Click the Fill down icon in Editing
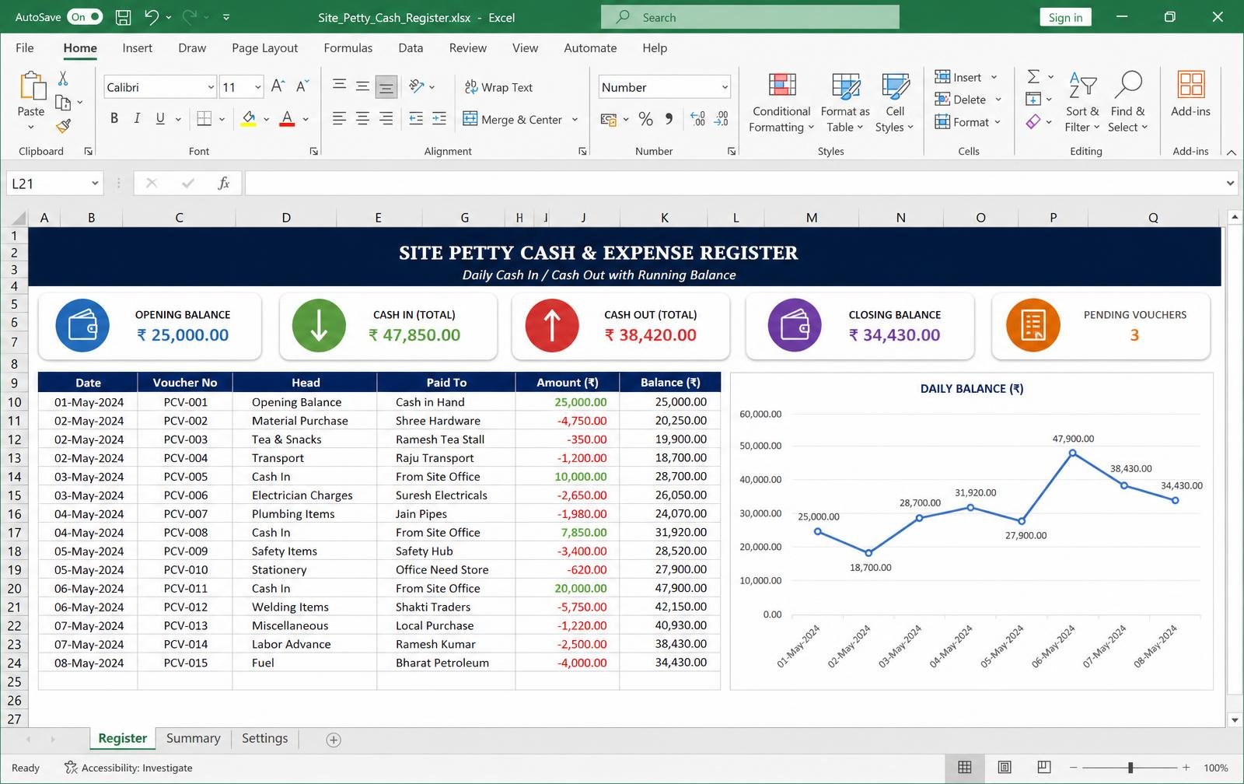The width and height of the screenshot is (1244, 784). pyautogui.click(x=1033, y=99)
